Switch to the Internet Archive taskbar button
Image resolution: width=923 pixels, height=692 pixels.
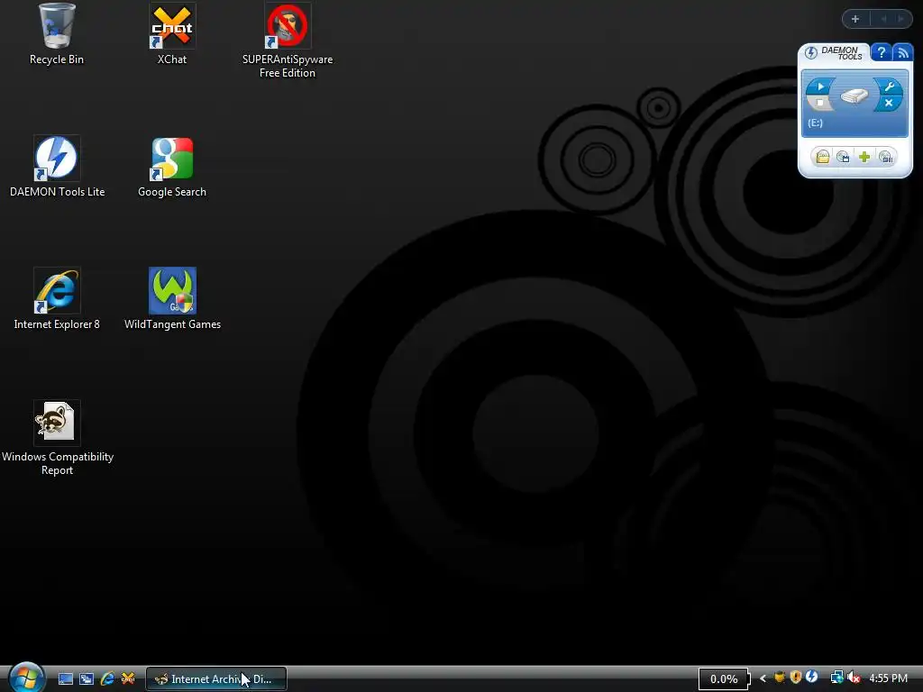pos(216,679)
